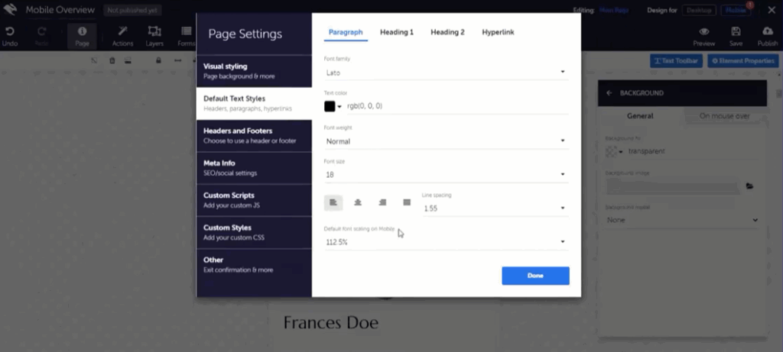Close the editor with the X icon

point(11,10)
